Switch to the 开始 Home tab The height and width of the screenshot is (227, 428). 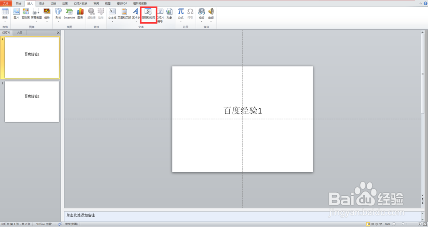pyautogui.click(x=18, y=3)
